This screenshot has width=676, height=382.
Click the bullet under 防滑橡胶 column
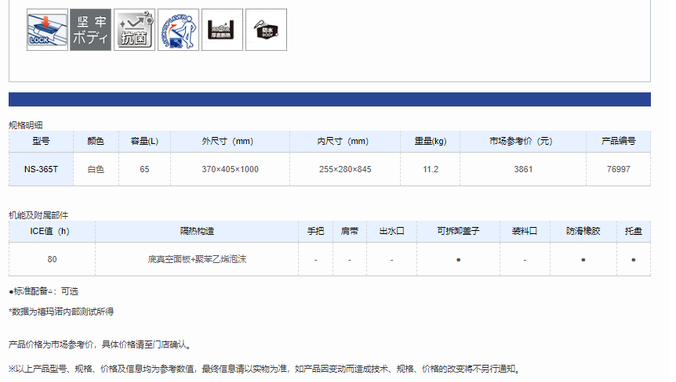[583, 260]
